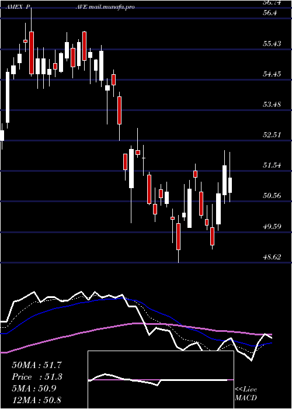The width and height of the screenshot is (292, 409).
Task: Click the 50MA : 51.7 reading
Action: point(37,365)
